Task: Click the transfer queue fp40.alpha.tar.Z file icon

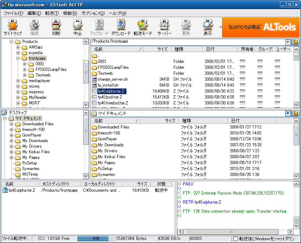Action: point(5,190)
